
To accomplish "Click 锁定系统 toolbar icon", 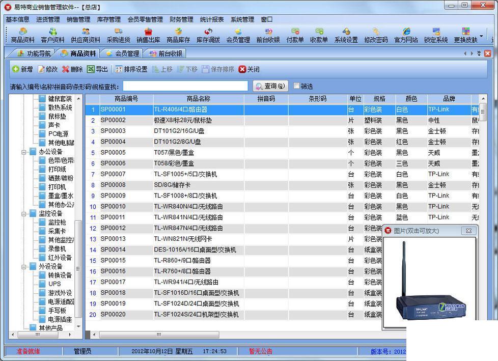I will click(x=436, y=35).
